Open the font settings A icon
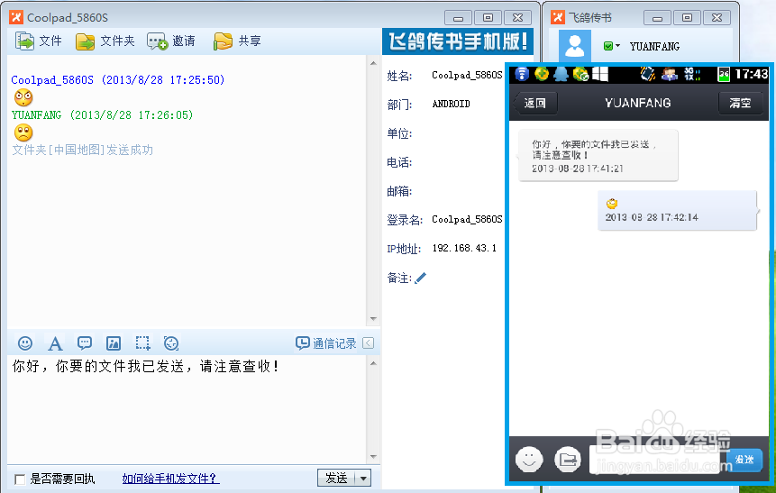 coord(55,343)
